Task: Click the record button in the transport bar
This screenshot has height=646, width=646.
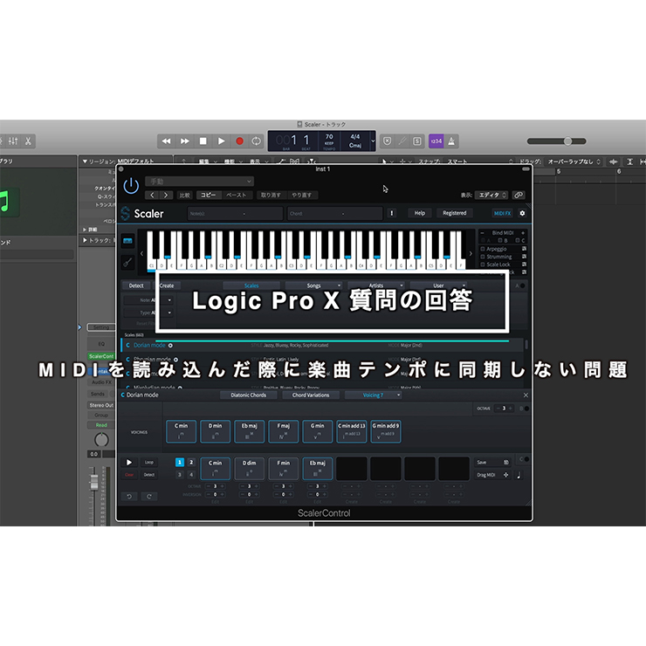Action: (x=238, y=141)
